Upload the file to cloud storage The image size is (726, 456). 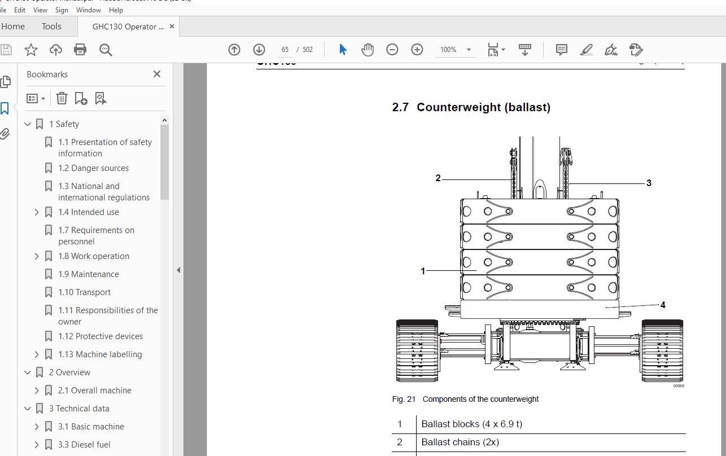[56, 50]
